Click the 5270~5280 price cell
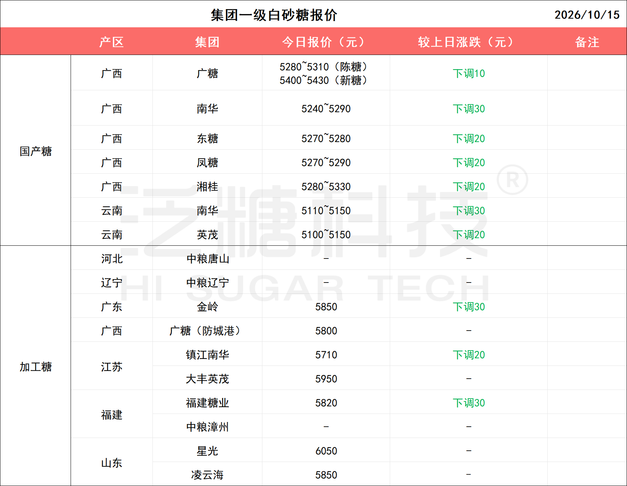Viewport: 627px width, 486px height. pyautogui.click(x=326, y=138)
